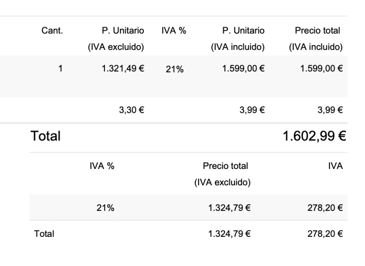Image resolution: width=365 pixels, height=266 pixels.
Task: Click the large Total label
Action: (46, 136)
